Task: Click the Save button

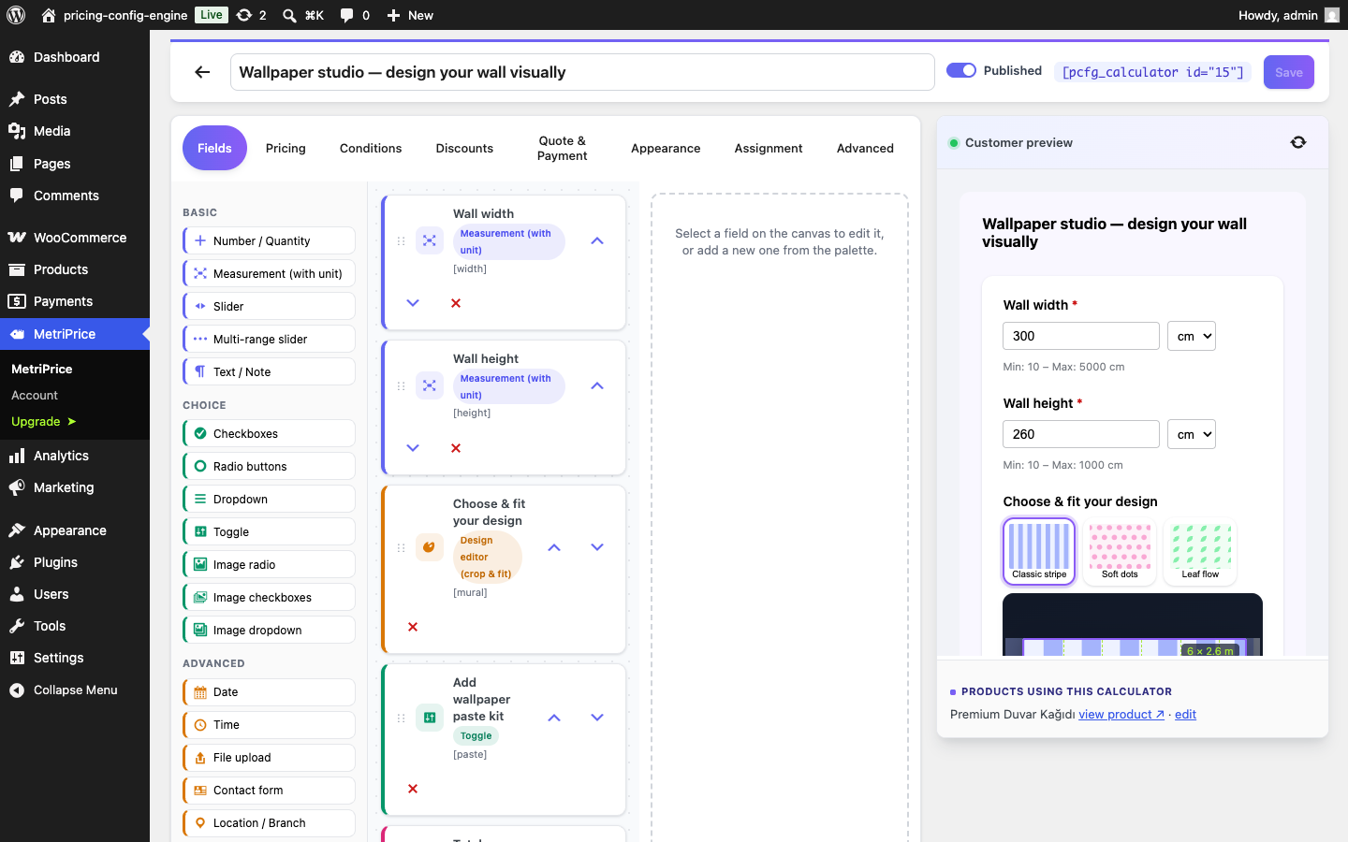Action: click(1289, 72)
